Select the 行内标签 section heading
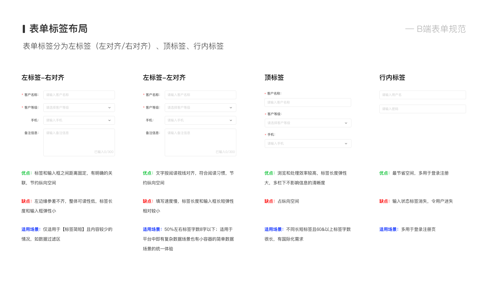This screenshot has height=286, width=488. (x=392, y=78)
